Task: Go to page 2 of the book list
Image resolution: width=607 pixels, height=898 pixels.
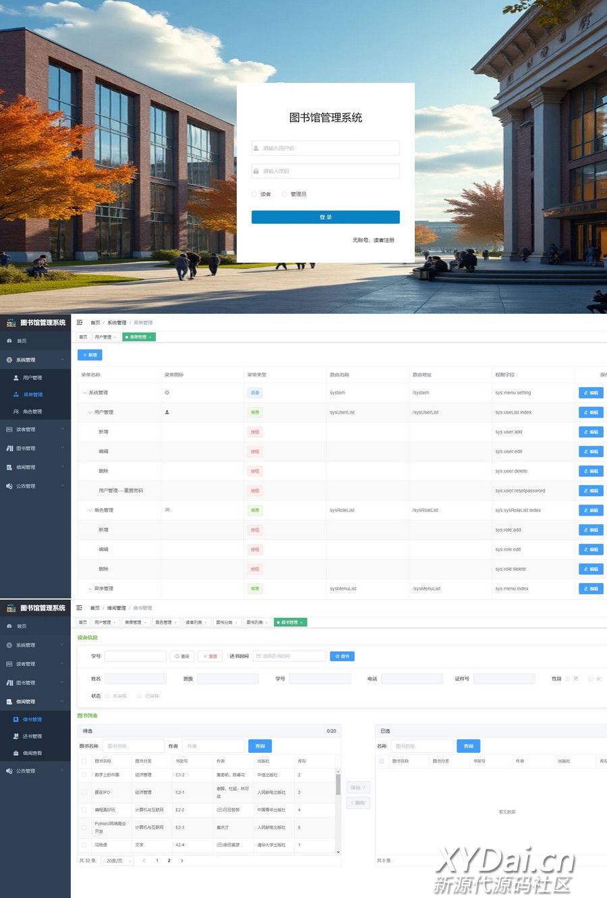Action: click(169, 861)
